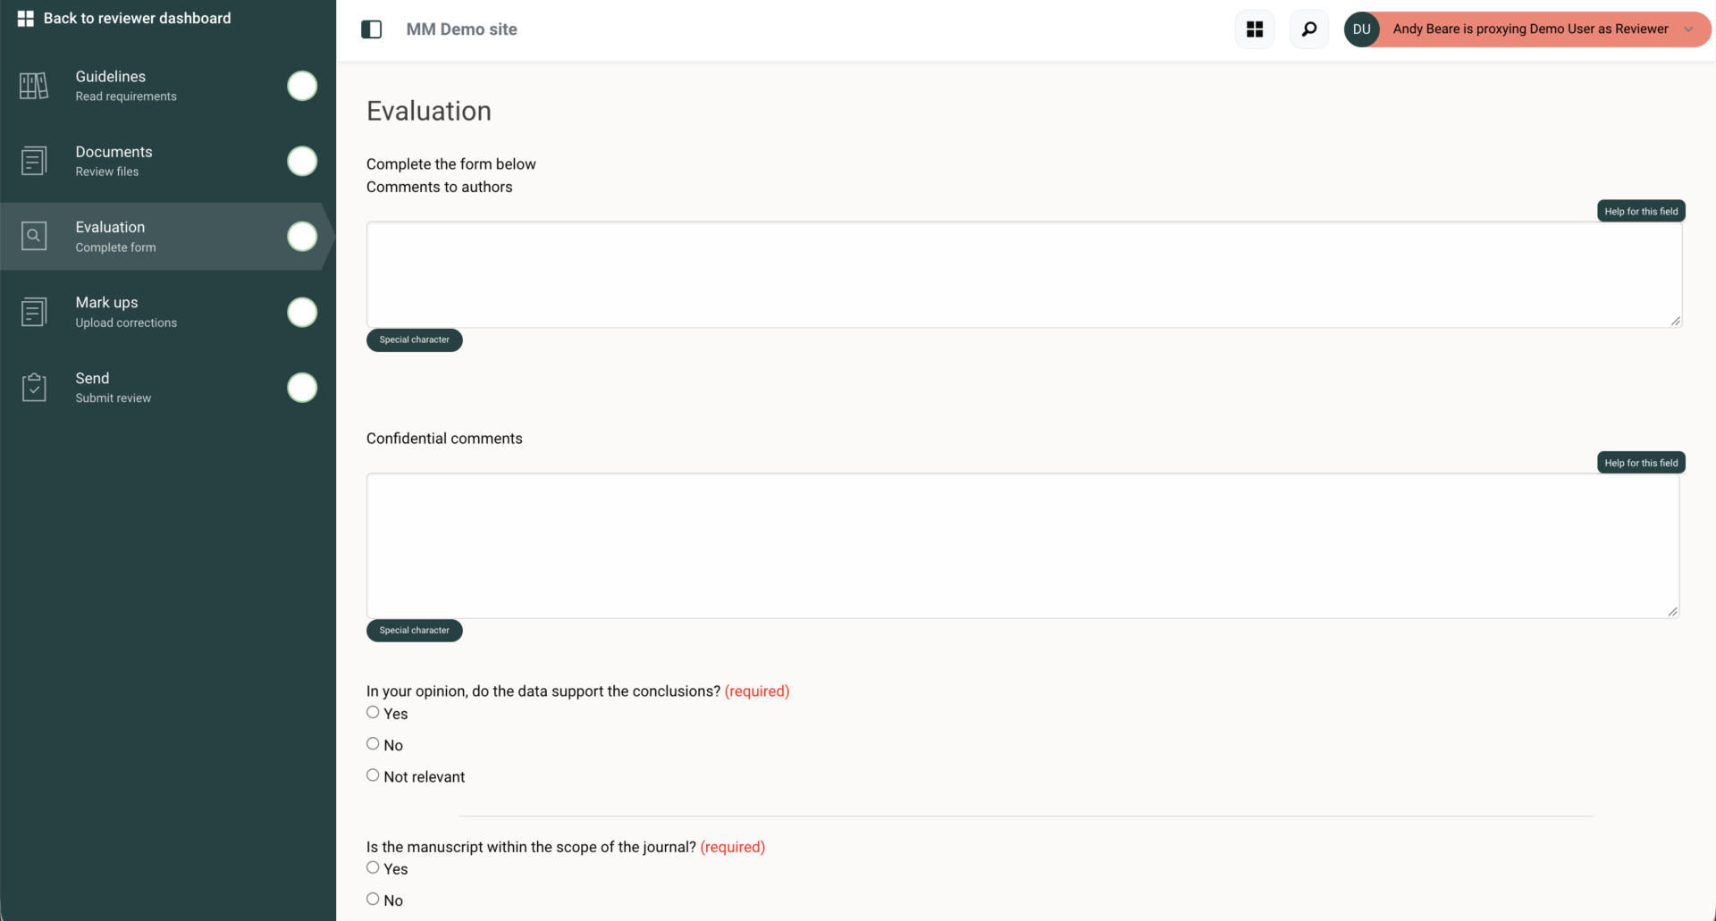Click the Send clipboard icon

34,387
